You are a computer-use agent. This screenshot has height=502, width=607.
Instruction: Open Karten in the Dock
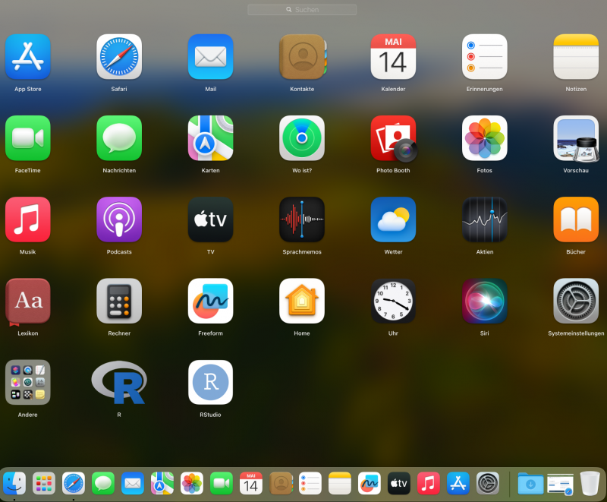click(x=162, y=484)
